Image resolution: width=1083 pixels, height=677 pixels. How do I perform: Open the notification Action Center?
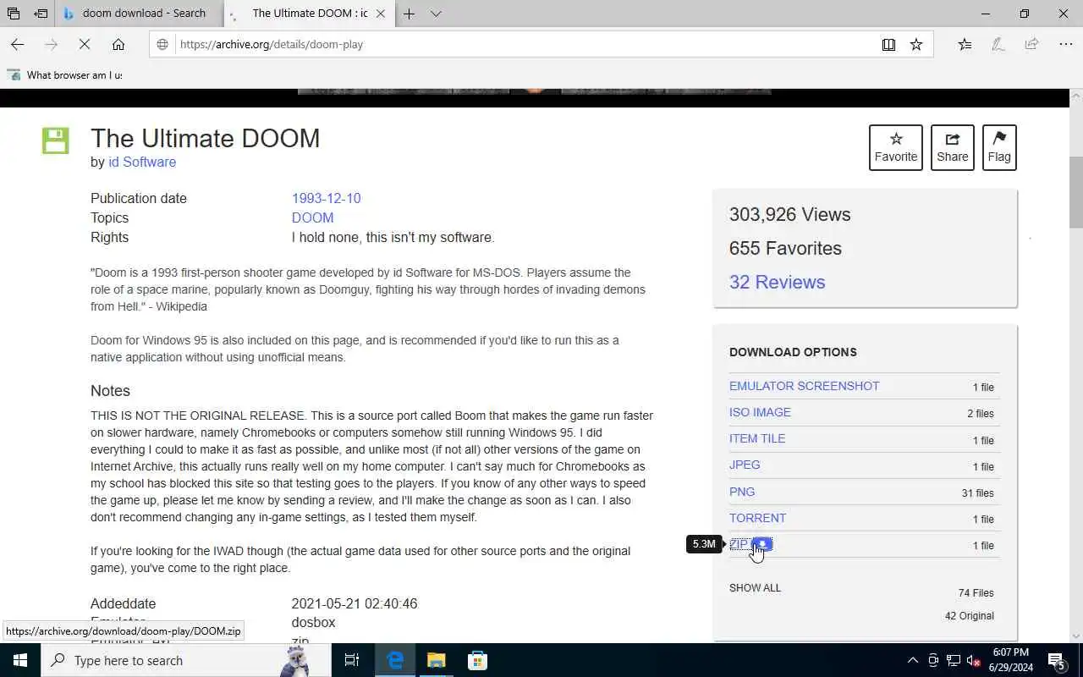pos(1057,660)
